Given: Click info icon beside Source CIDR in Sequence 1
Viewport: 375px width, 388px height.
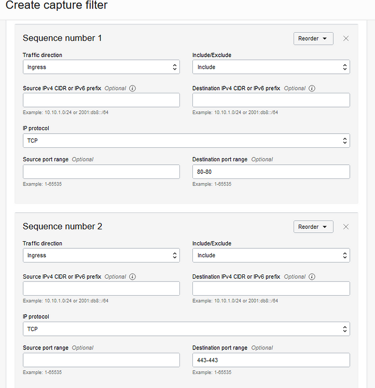Looking at the screenshot, I should pos(132,88).
